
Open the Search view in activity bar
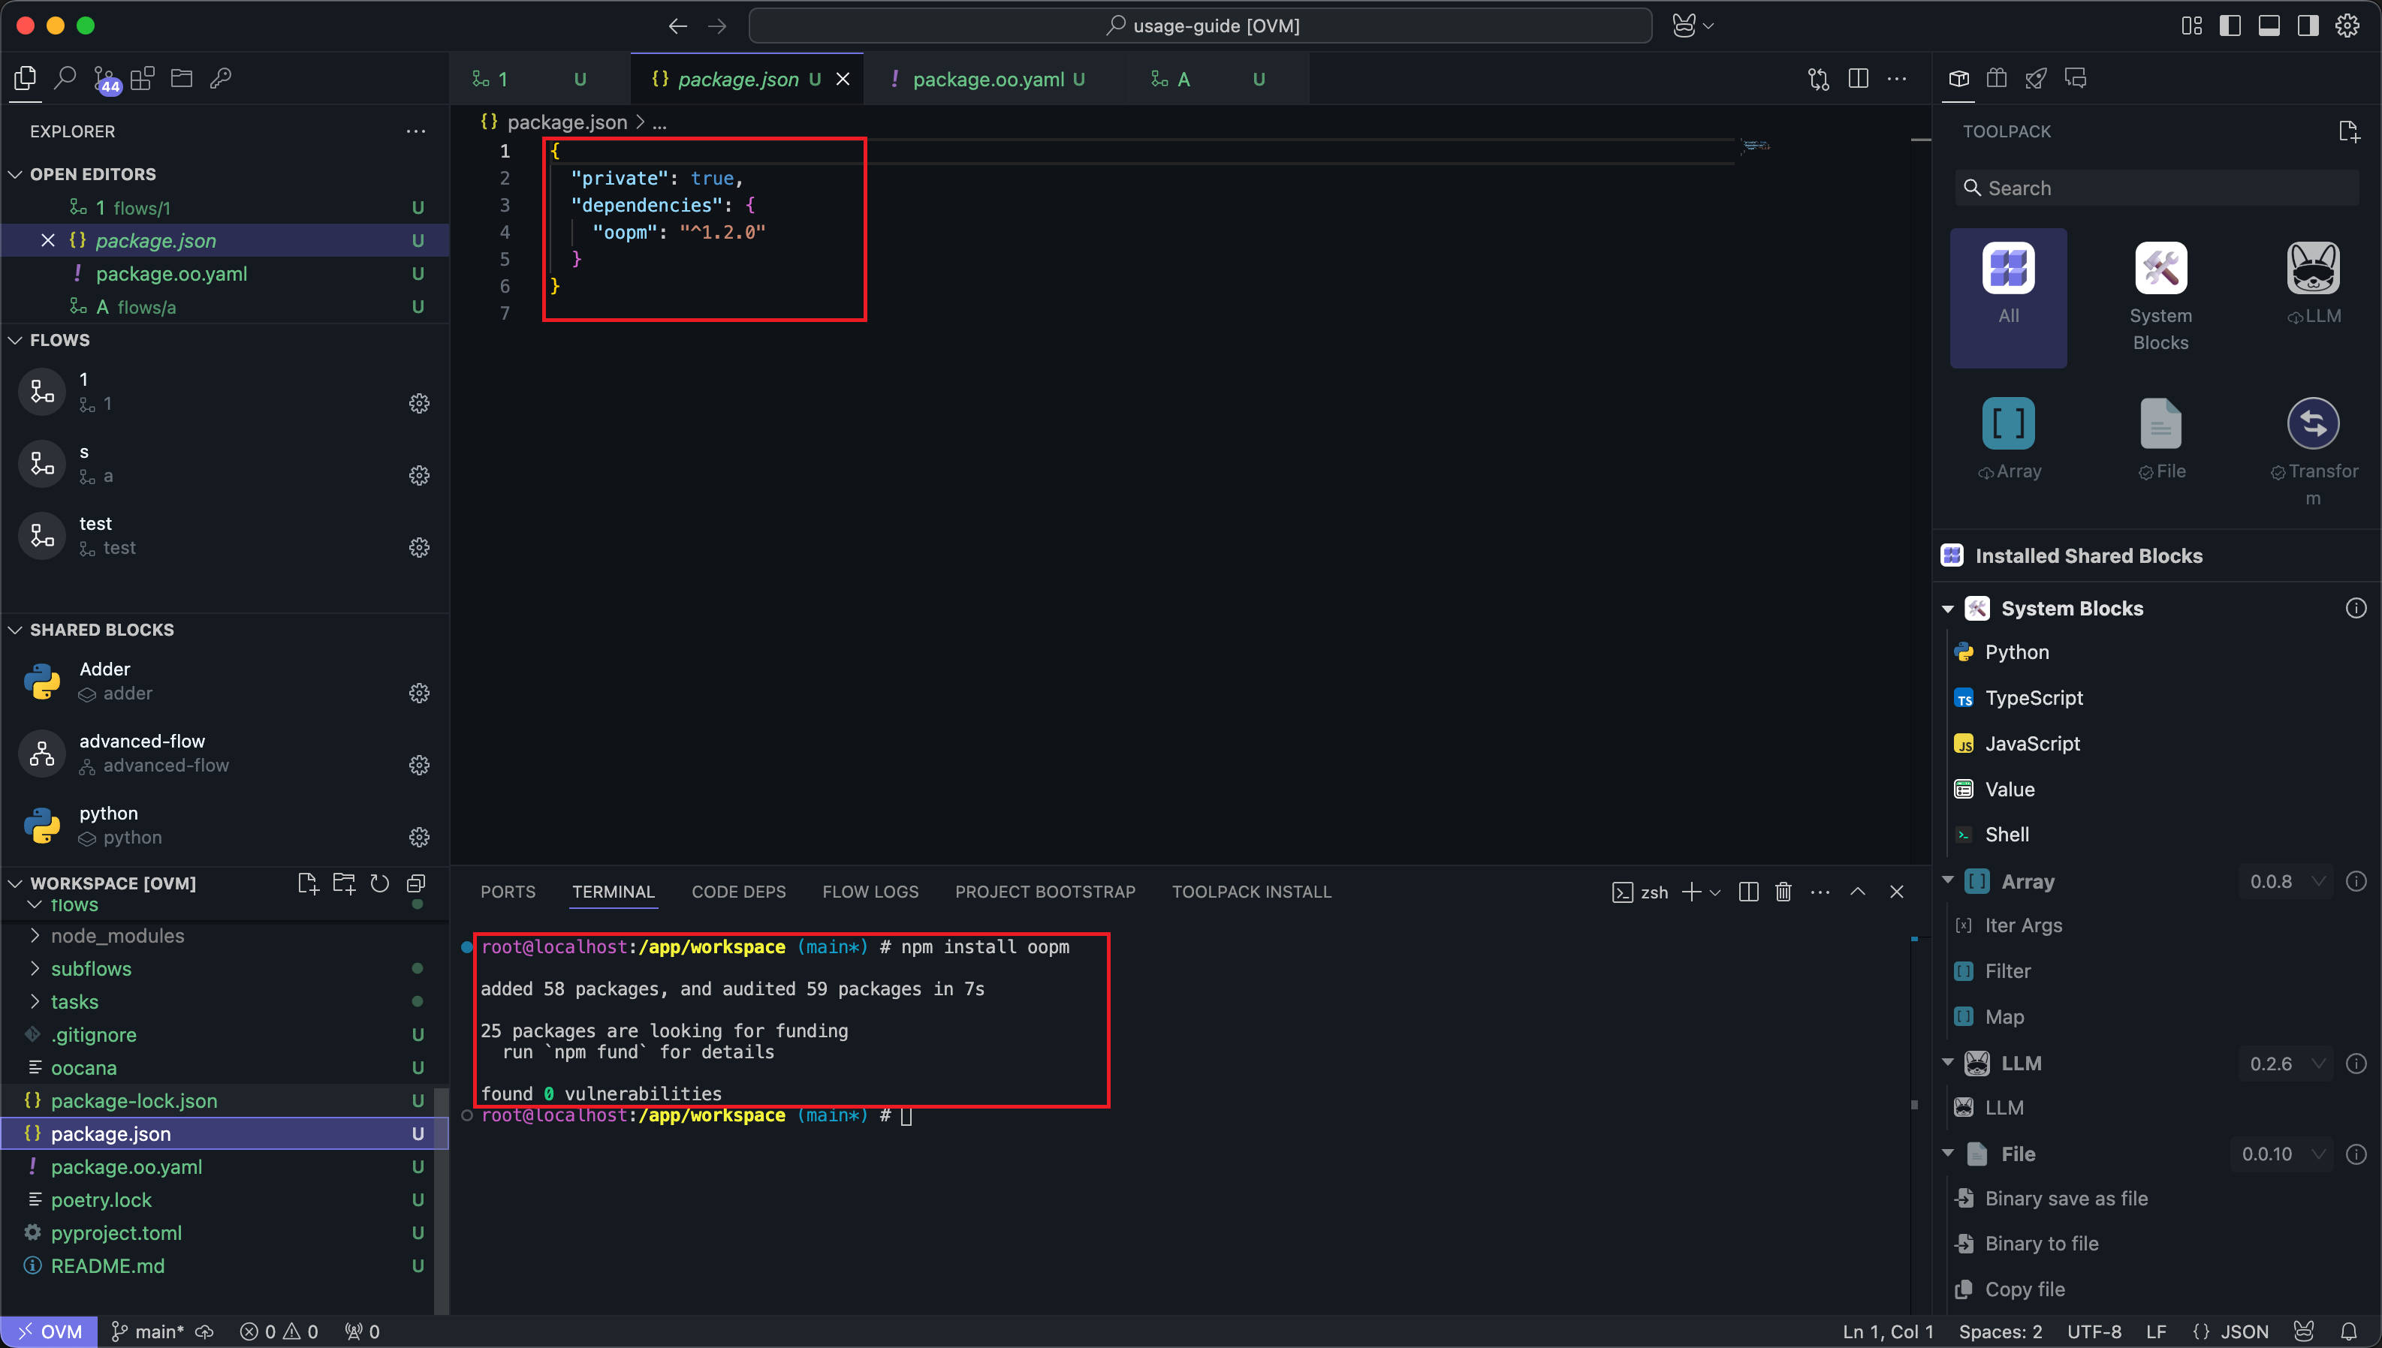point(65,79)
